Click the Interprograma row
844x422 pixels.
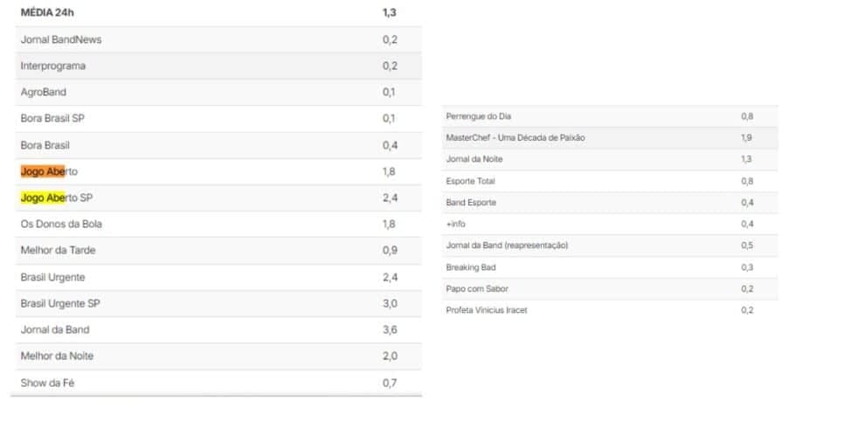(x=218, y=66)
